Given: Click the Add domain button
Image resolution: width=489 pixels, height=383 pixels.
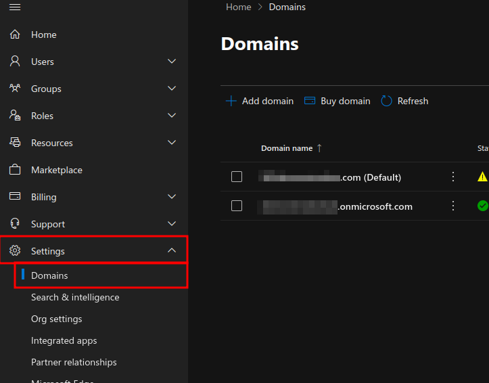Looking at the screenshot, I should (x=260, y=101).
